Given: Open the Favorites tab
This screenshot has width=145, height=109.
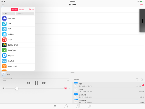Looking at the screenshot, I should point(66,106).
